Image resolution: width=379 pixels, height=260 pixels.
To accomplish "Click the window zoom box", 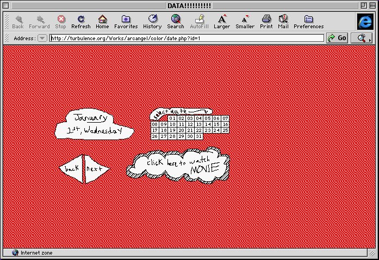I will pyautogui.click(x=364, y=5).
